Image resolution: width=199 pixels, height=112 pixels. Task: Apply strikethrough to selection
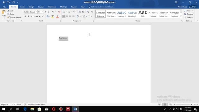tap(37, 16)
